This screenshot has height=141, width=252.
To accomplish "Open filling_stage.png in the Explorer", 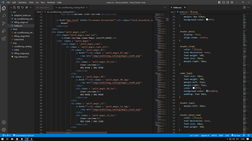I will coord(22,53).
